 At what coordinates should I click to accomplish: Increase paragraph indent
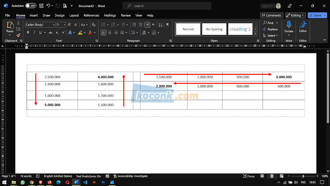[x=140, y=25]
